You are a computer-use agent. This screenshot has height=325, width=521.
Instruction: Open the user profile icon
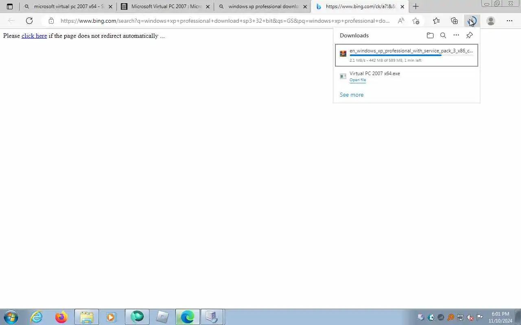point(491,21)
